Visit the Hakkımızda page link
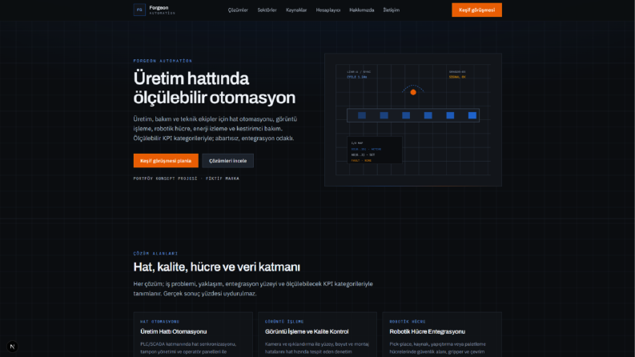This screenshot has height=357, width=635. 362,10
